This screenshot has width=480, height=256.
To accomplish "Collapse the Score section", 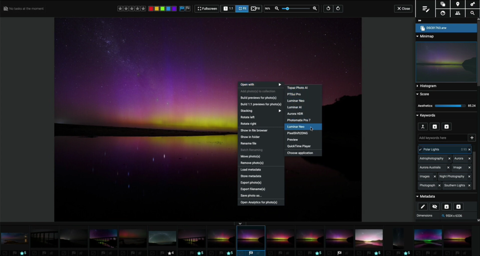I will coord(418,95).
